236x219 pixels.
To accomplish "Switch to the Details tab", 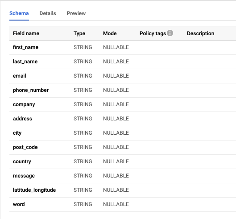I will point(48,13).
